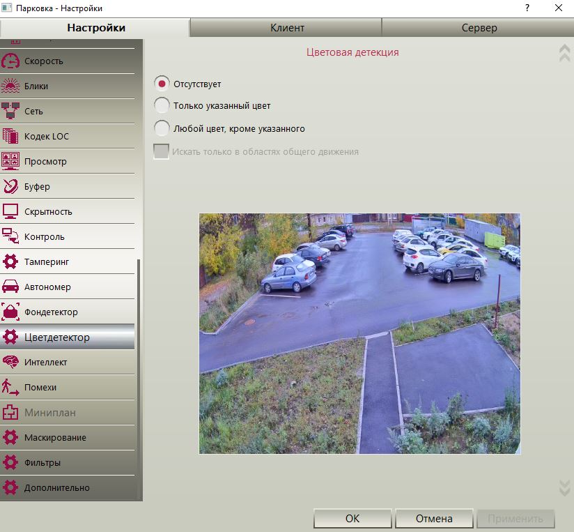
Task: Open the Сеть network computers icon
Action: pyautogui.click(x=10, y=111)
